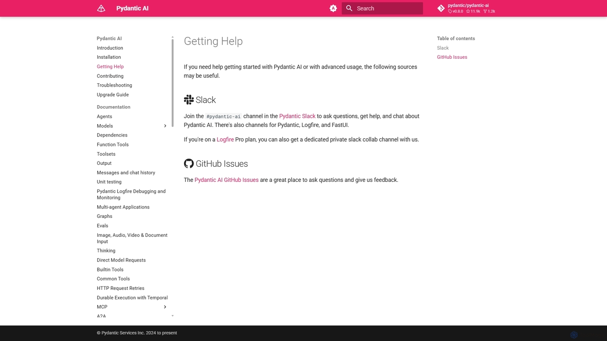The image size is (607, 341).
Task: Open Direct Model Requests page
Action: pyautogui.click(x=121, y=260)
